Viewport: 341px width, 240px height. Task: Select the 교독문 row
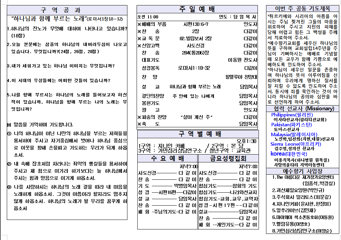(x=197, y=38)
